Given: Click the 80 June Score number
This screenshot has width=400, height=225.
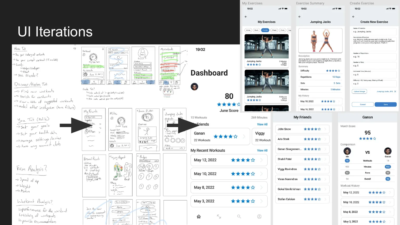Looking at the screenshot, I should [229, 96].
